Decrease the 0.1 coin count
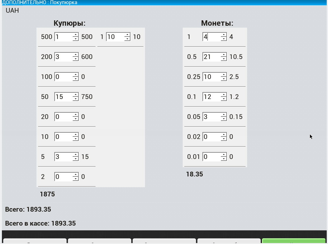Viewport: 328px width, 244px height. pyautogui.click(x=224, y=99)
